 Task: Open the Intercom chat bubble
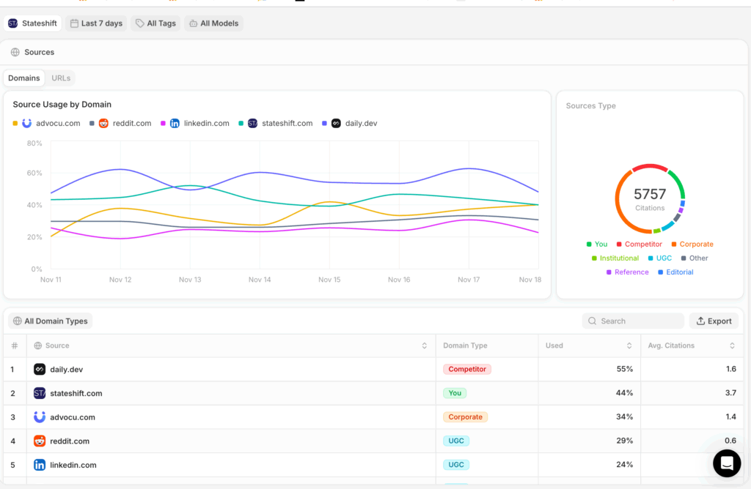point(727,463)
